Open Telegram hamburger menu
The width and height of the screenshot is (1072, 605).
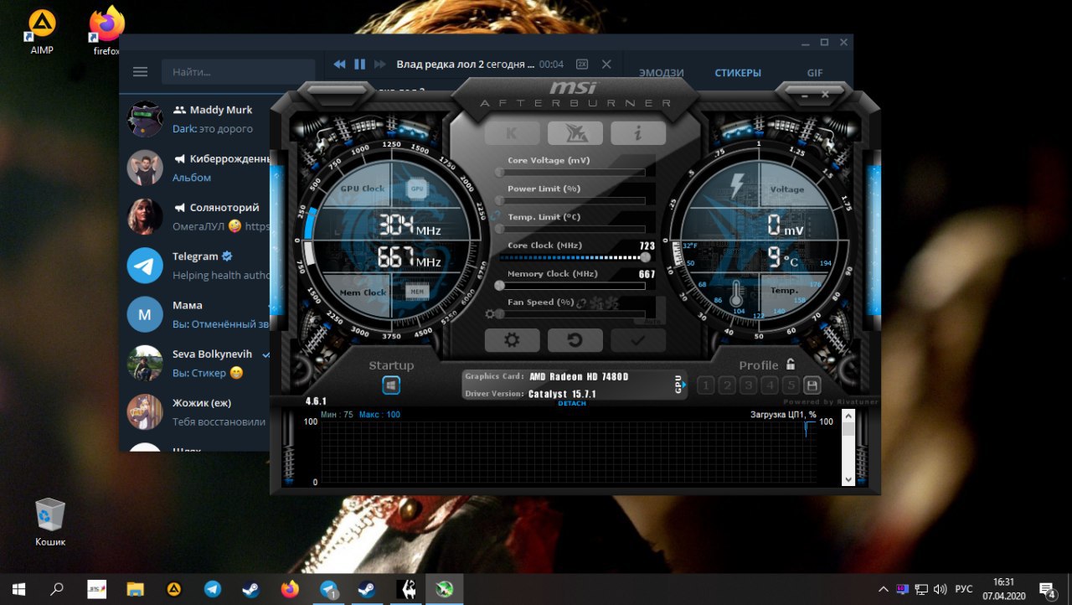coord(140,72)
